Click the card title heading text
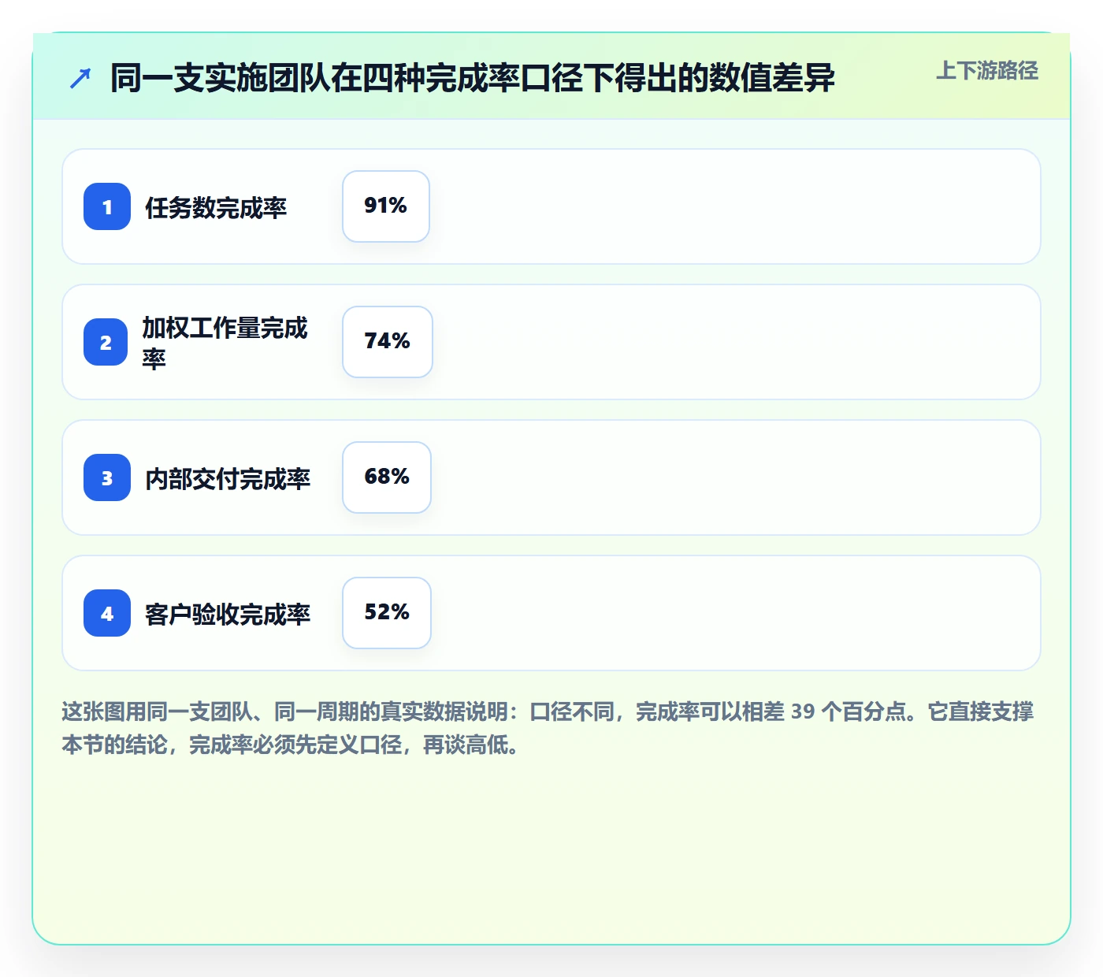The image size is (1103, 977). tap(473, 78)
